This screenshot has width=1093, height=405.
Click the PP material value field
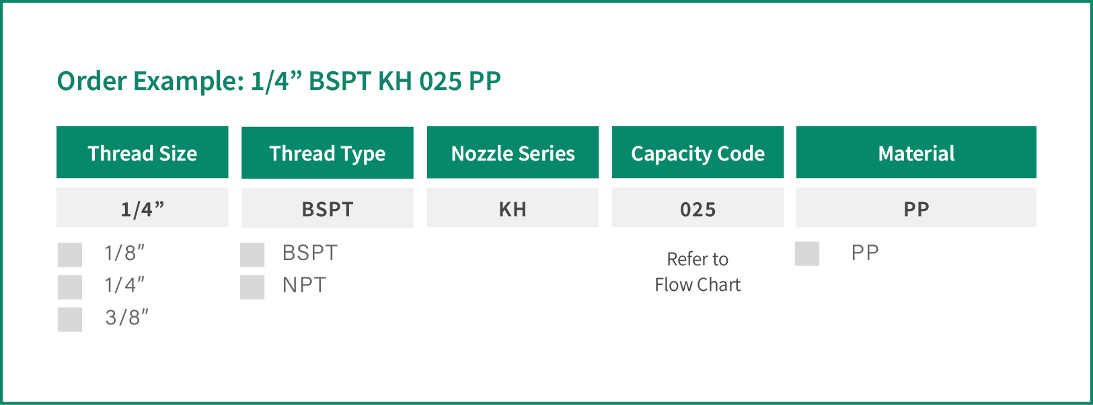tap(916, 208)
